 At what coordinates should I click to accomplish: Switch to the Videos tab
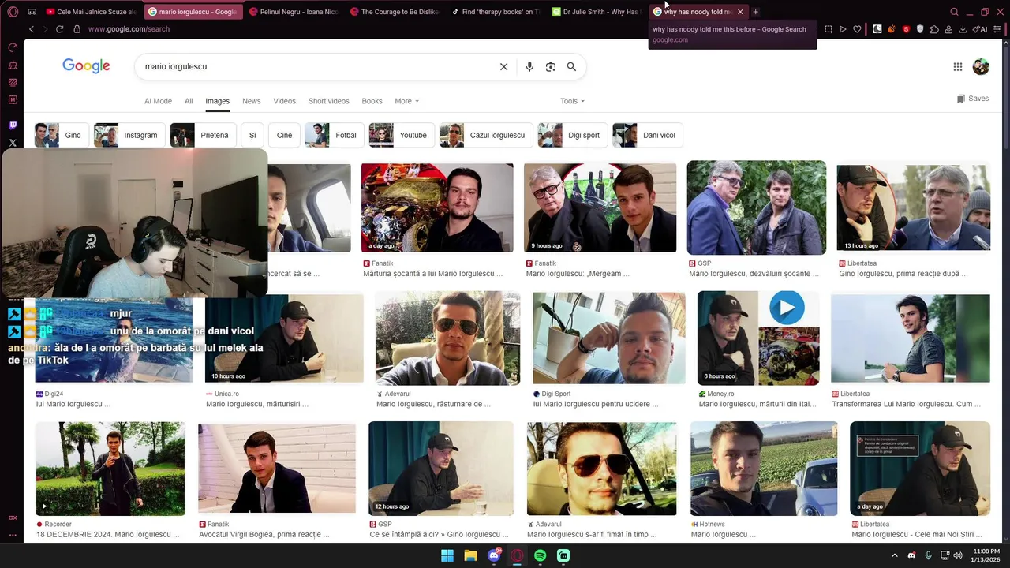[285, 101]
